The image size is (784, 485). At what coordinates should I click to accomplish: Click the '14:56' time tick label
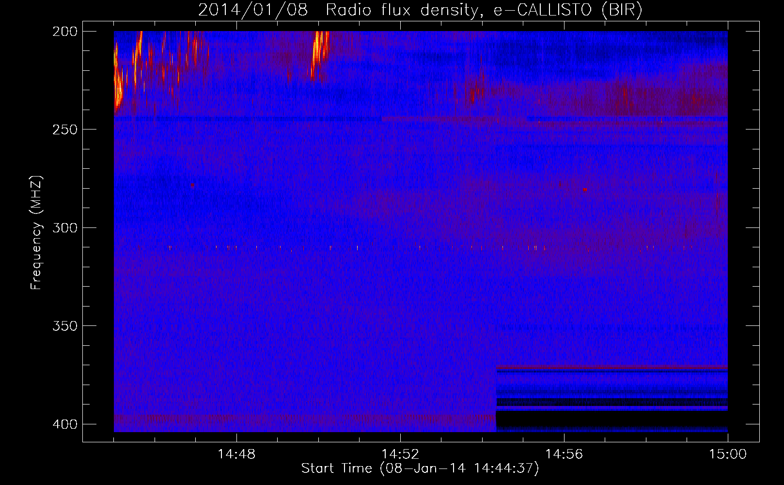[x=564, y=454]
